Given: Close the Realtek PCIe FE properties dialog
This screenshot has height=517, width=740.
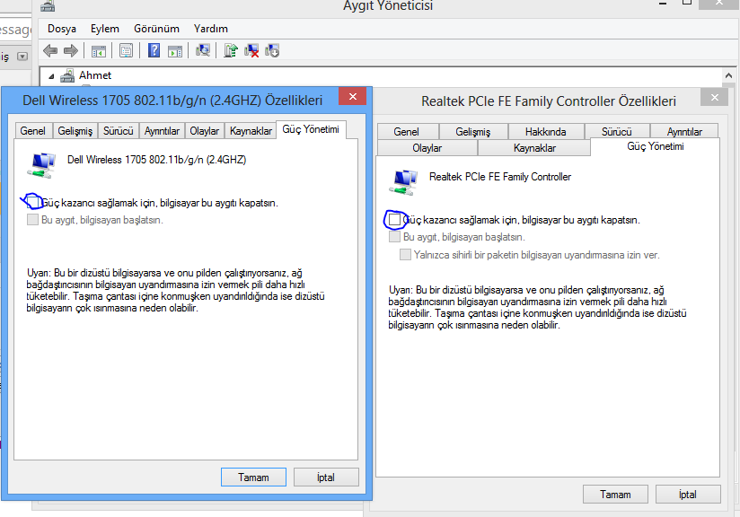Looking at the screenshot, I should tap(715, 97).
